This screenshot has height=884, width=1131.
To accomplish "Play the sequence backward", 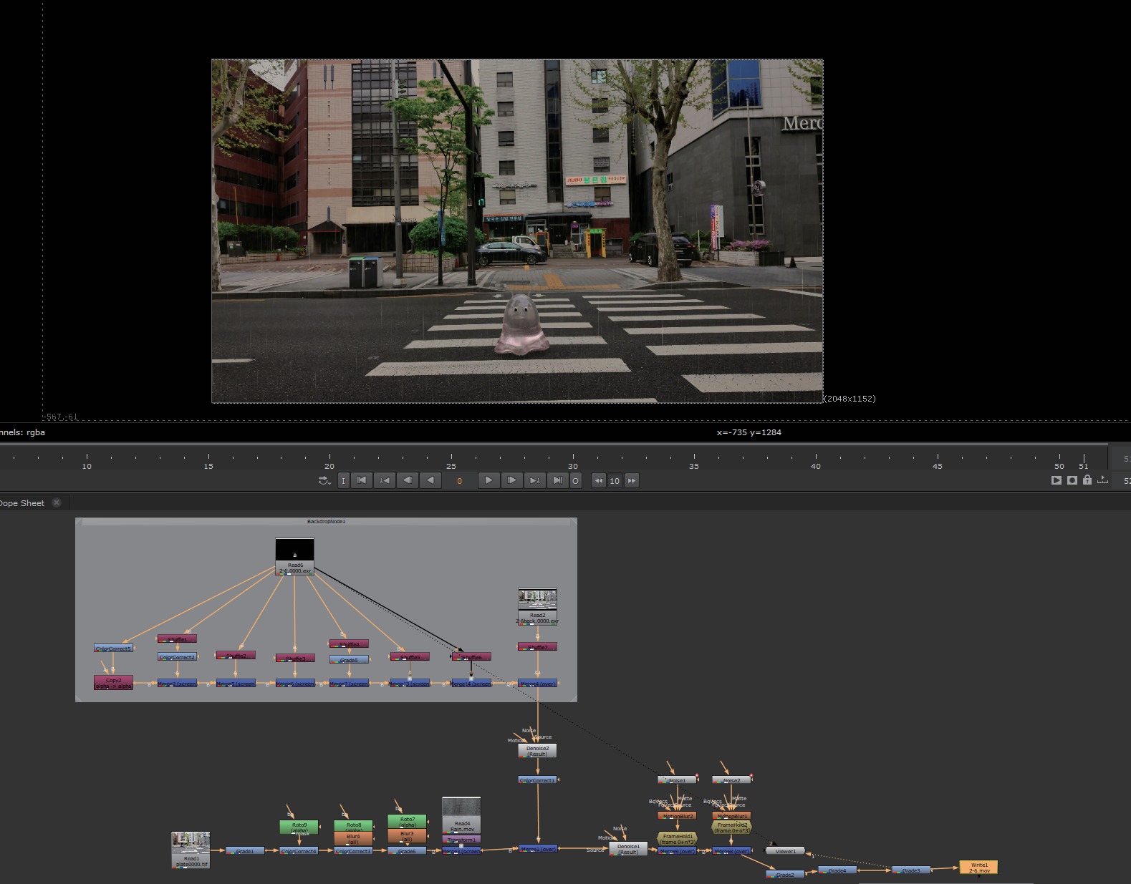I will (x=430, y=480).
